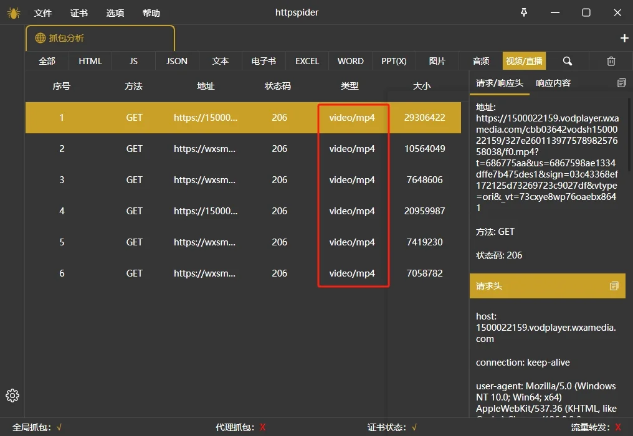The image size is (633, 436).
Task: Click the connection: keep-alive header line
Action: click(523, 362)
